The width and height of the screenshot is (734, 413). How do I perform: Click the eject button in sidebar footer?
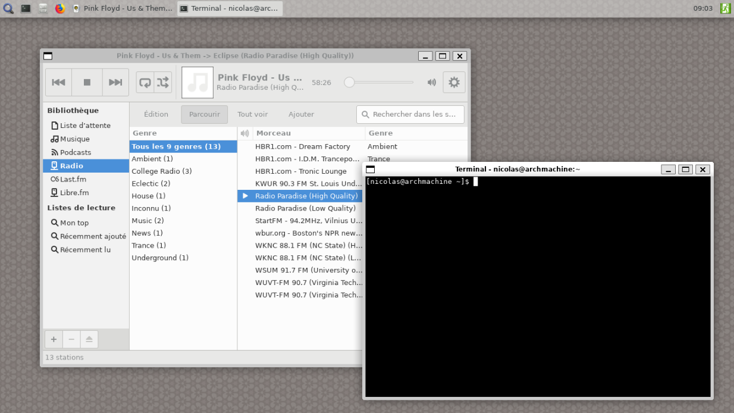point(89,339)
